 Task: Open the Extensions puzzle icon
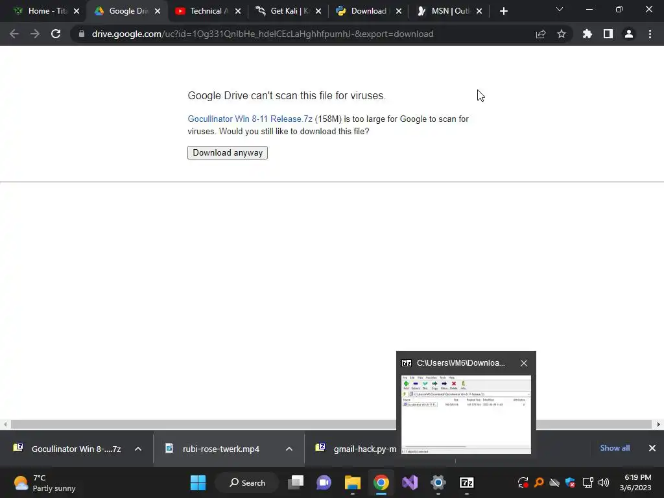(x=587, y=34)
